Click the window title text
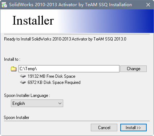The width and height of the screenshot is (154, 136). tap(70, 5)
